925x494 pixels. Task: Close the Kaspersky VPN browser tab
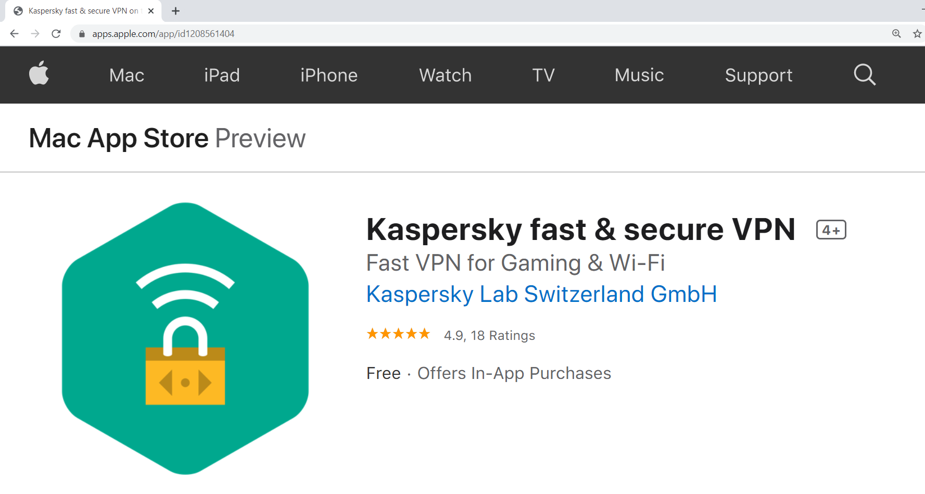pos(151,11)
